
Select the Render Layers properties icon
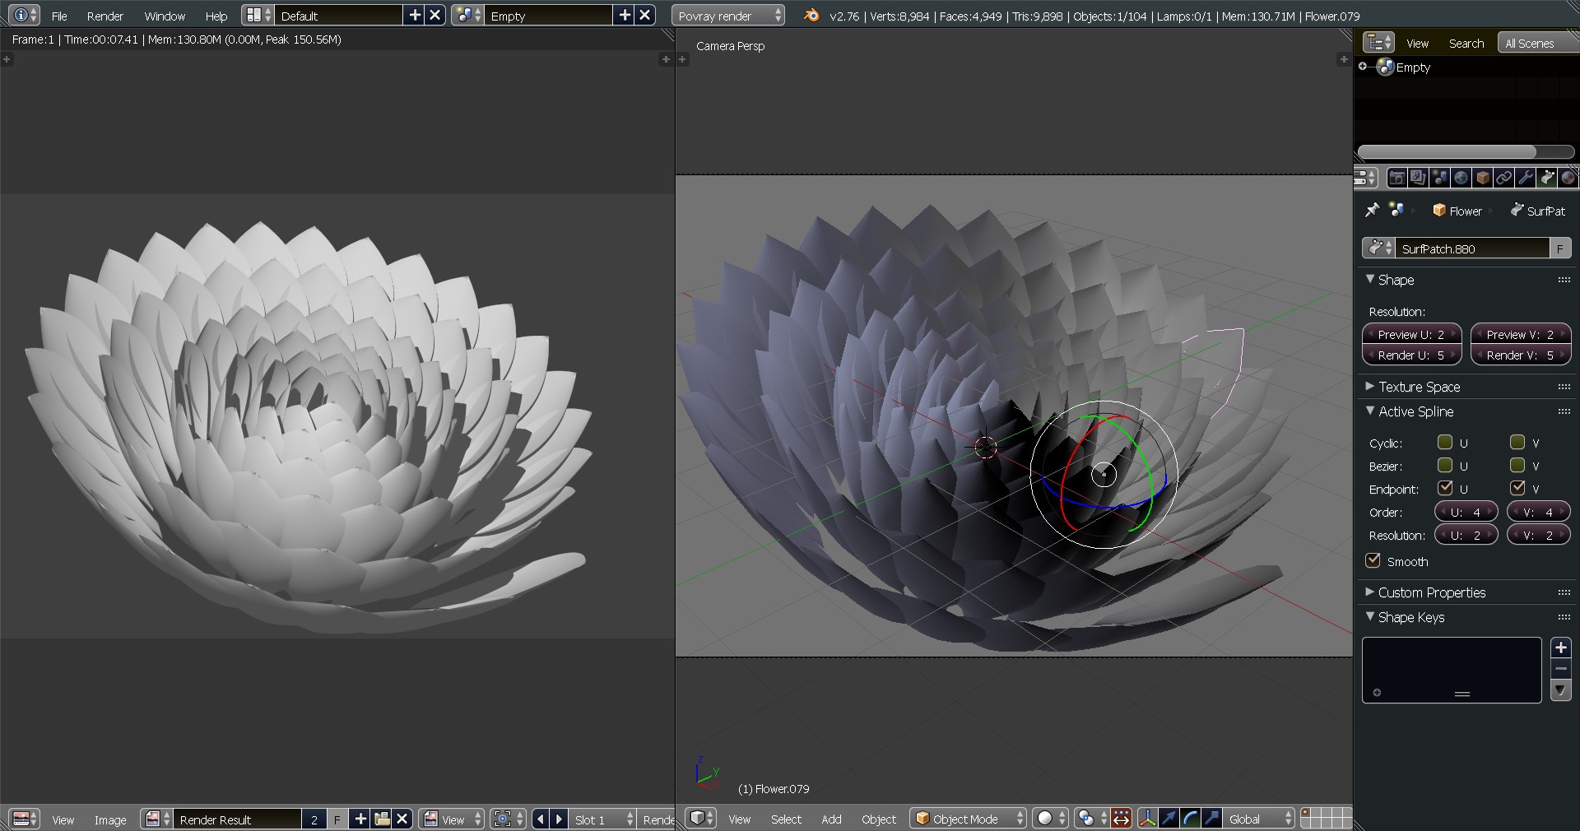[1418, 179]
